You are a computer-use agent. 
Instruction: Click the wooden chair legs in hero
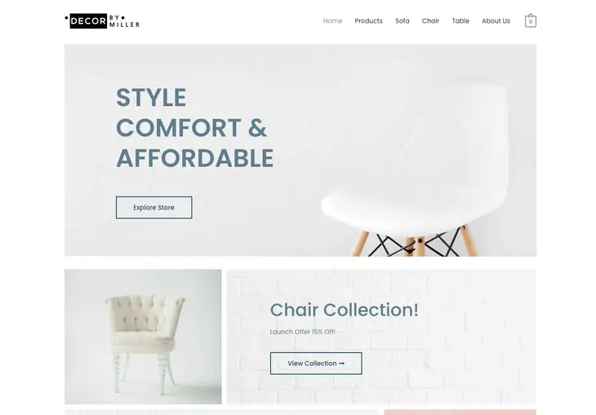coord(414,241)
